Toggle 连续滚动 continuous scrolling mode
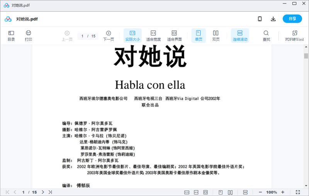The image size is (309, 196). pos(240,35)
